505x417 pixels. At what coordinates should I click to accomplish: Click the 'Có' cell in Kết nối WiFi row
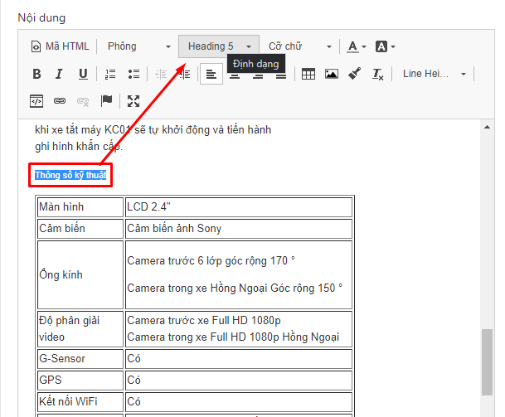coord(239,402)
